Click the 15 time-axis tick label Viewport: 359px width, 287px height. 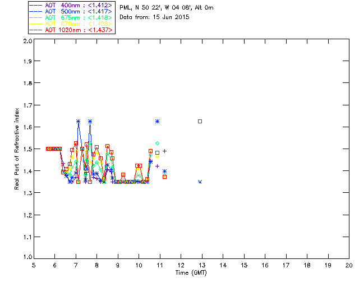[244, 265]
